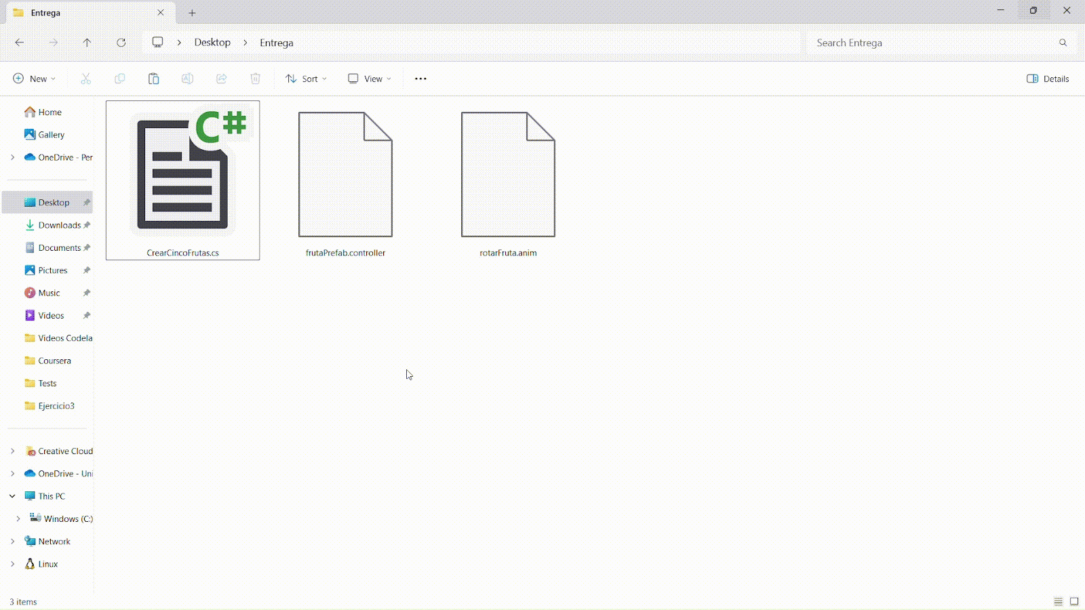This screenshot has height=610, width=1085.
Task: Open the Sort dropdown menu
Action: pyautogui.click(x=307, y=79)
